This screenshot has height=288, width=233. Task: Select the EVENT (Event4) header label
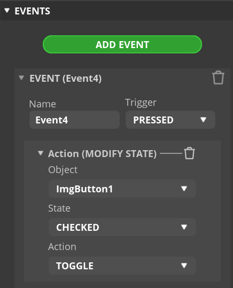coord(66,79)
